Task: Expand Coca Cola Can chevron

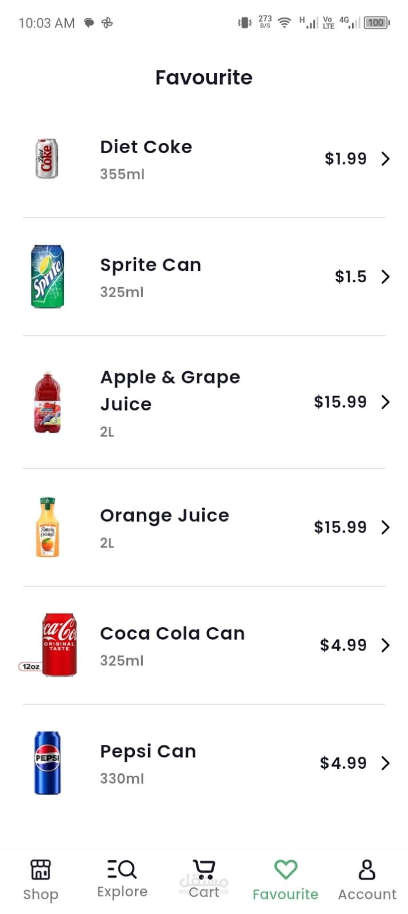Action: (x=386, y=645)
